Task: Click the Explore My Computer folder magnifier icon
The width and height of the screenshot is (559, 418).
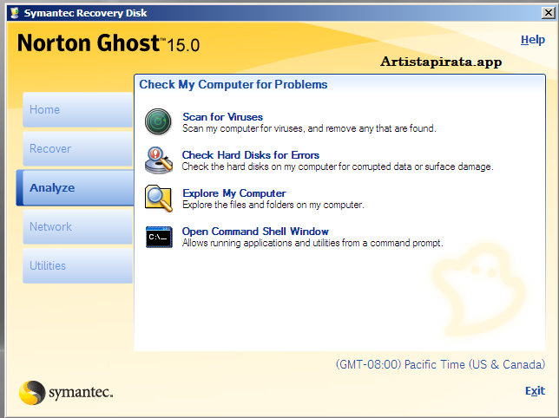Action: tap(159, 199)
